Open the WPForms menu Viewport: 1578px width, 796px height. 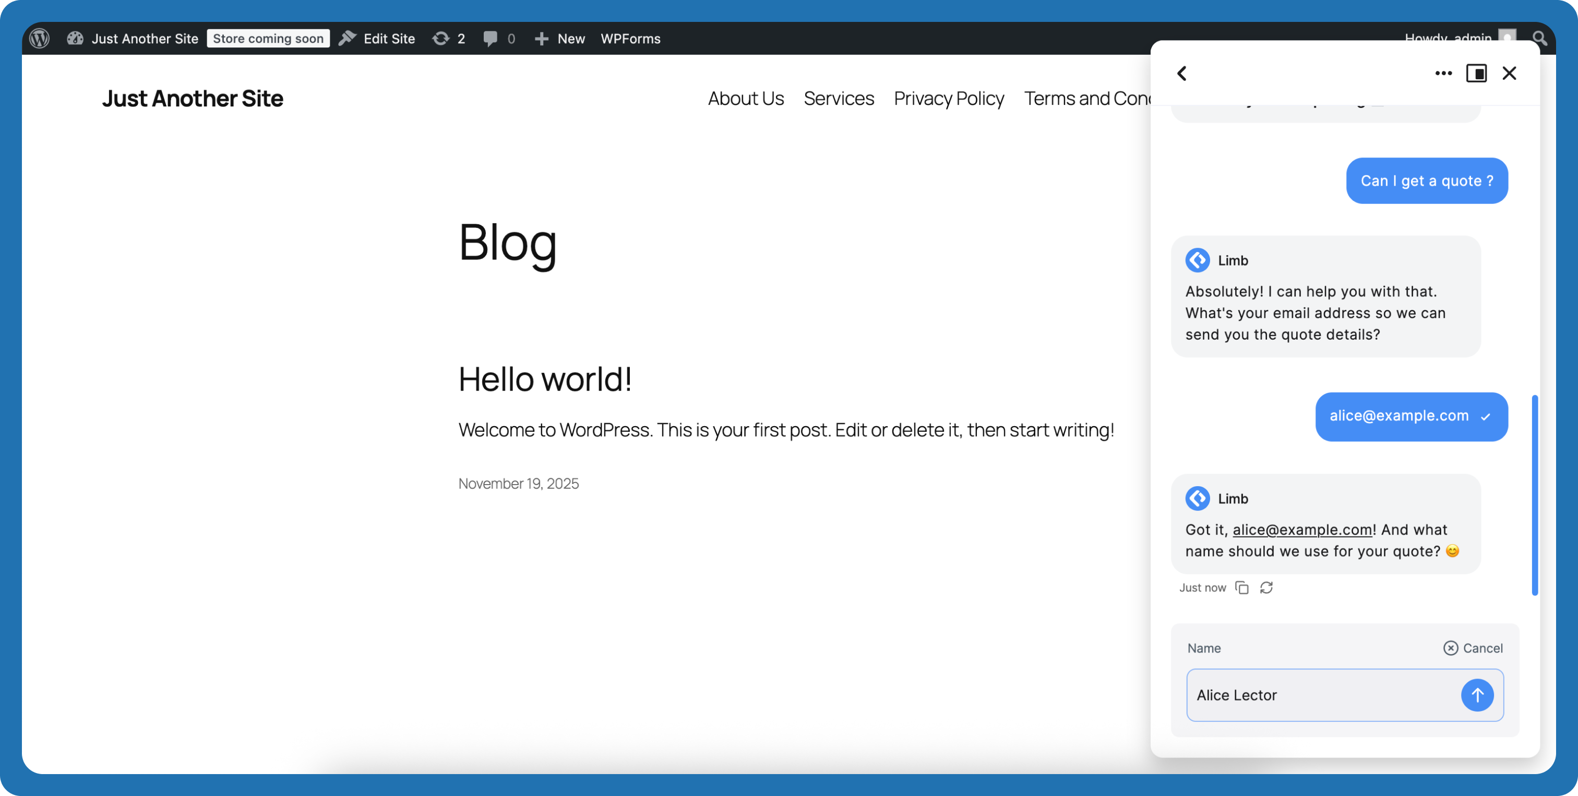click(630, 38)
